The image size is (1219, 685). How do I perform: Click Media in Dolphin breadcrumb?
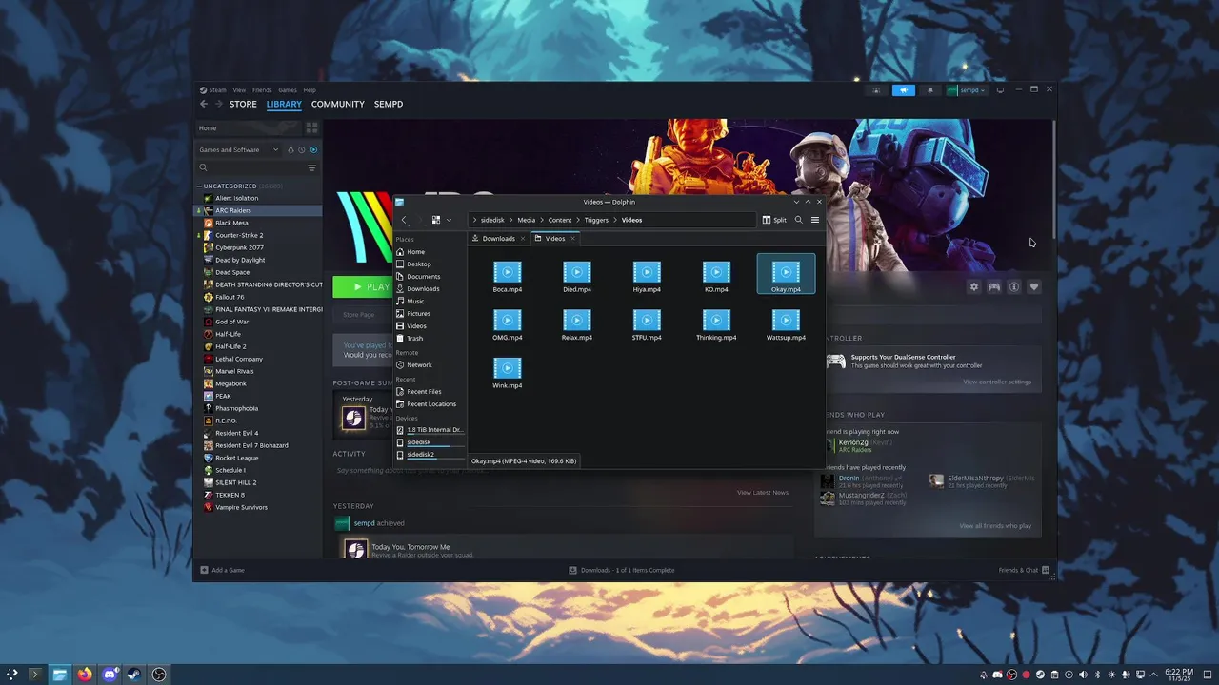click(526, 220)
